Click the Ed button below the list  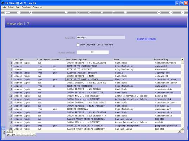[28, 134]
